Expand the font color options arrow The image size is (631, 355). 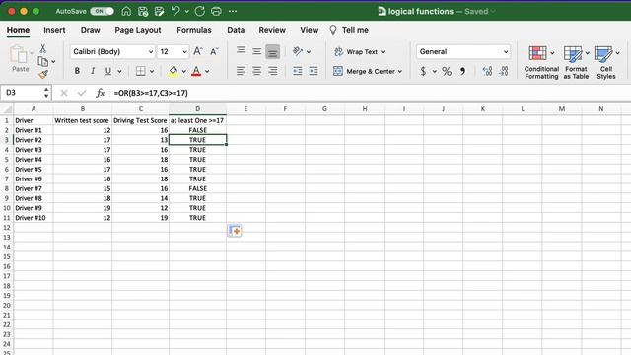click(207, 72)
